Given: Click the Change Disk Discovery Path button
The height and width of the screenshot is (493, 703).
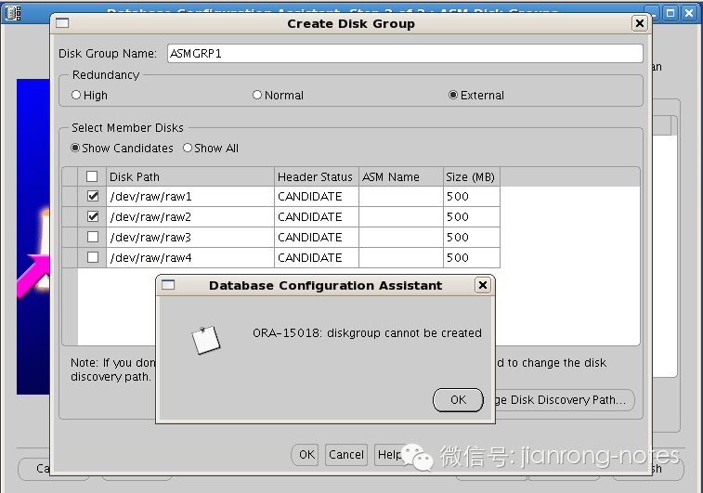Looking at the screenshot, I should pyautogui.click(x=565, y=400).
